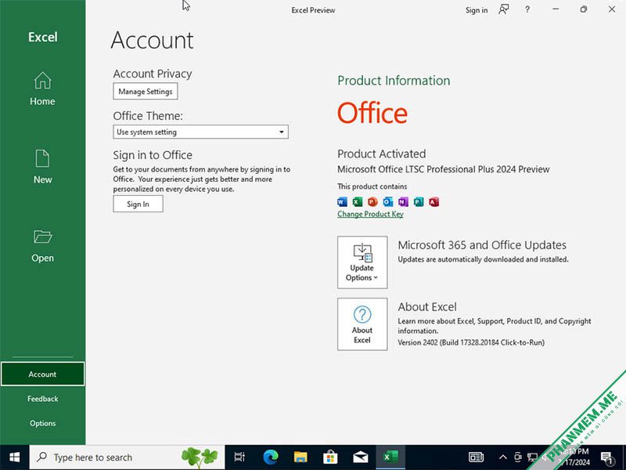The width and height of the screenshot is (626, 470).
Task: Click the Outlook product icon
Action: [x=387, y=202]
